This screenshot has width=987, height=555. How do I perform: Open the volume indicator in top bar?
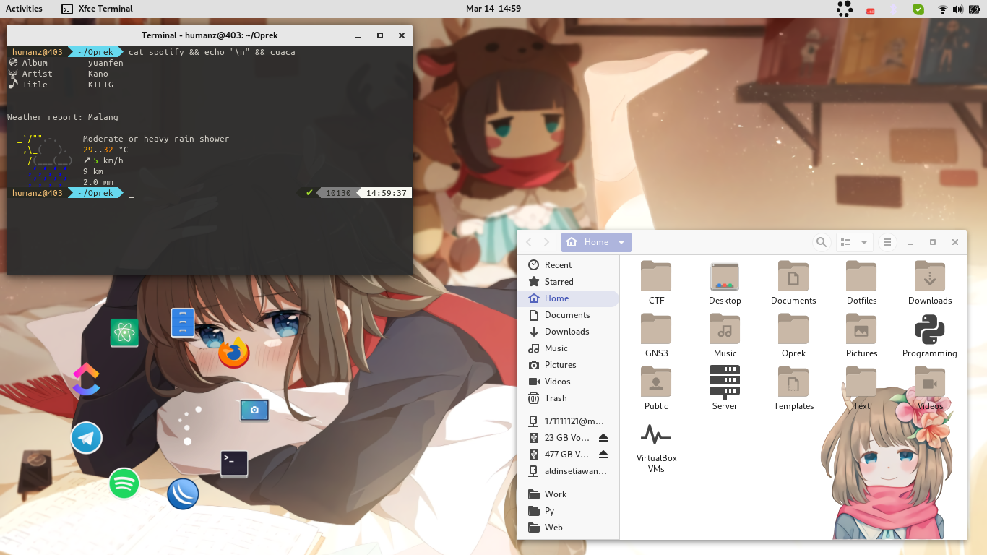[958, 9]
